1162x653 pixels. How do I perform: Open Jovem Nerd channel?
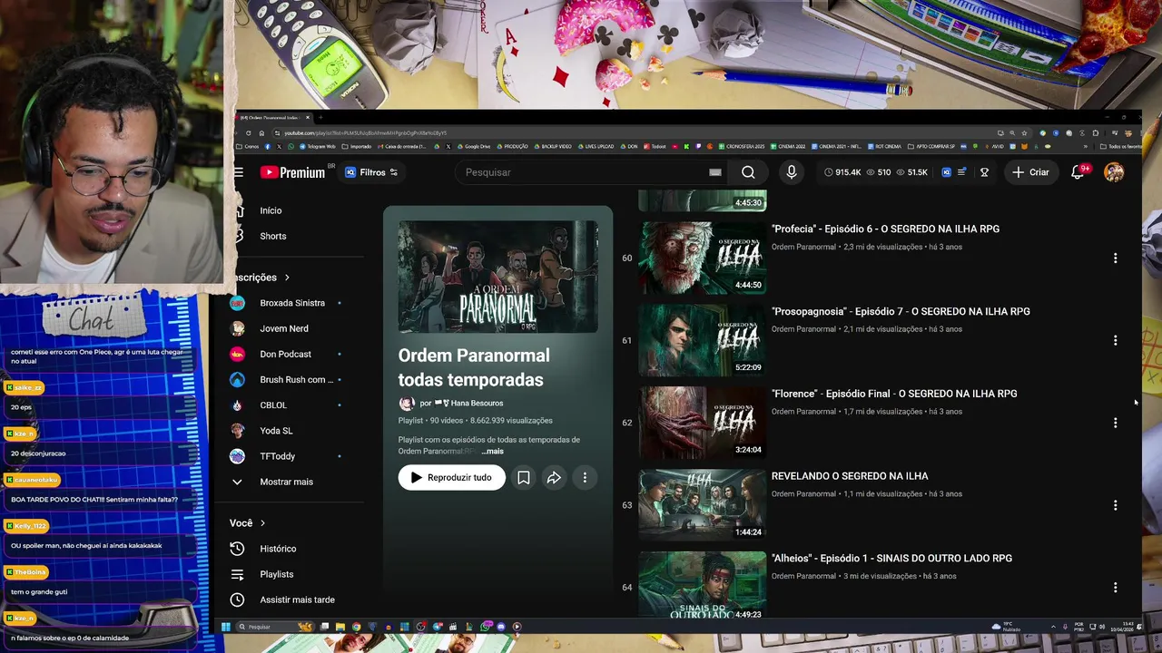(x=283, y=328)
